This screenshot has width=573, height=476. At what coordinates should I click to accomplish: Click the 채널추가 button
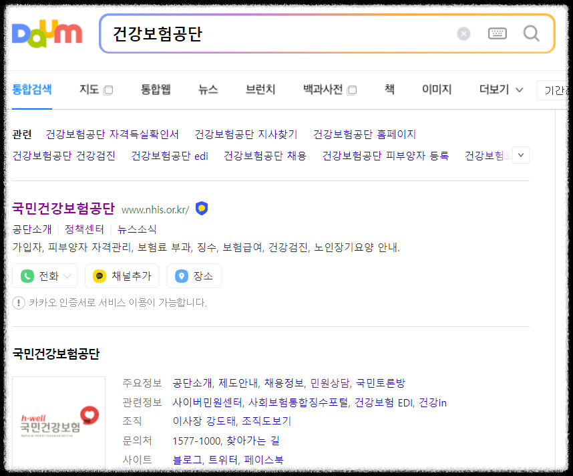click(x=122, y=276)
